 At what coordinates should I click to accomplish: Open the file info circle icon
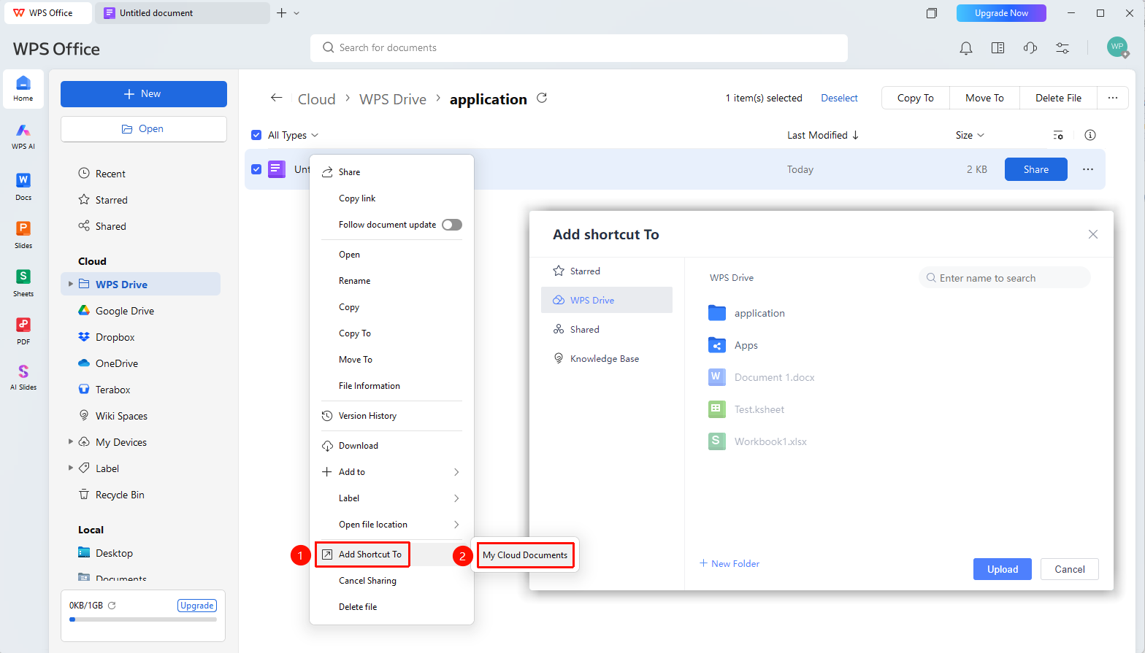point(1090,135)
